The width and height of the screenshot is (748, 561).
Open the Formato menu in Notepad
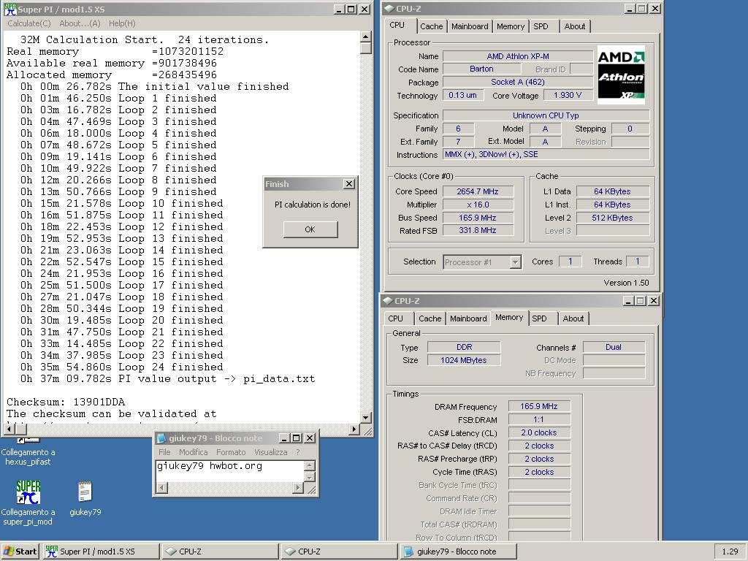tap(231, 452)
